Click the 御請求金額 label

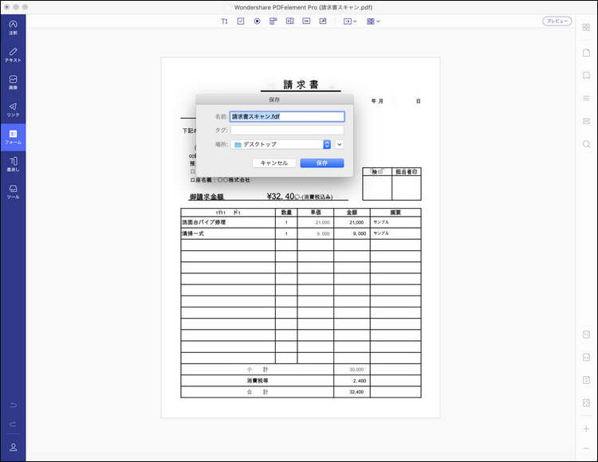pyautogui.click(x=207, y=197)
